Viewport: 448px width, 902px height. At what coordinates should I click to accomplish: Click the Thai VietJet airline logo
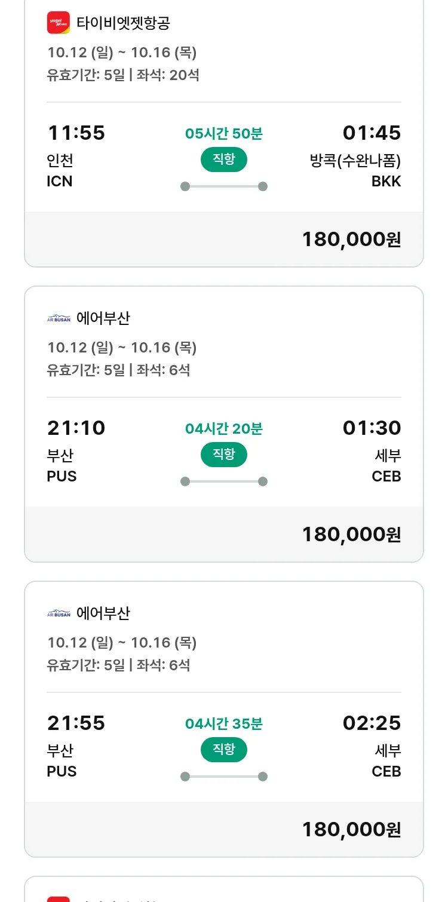point(59,23)
